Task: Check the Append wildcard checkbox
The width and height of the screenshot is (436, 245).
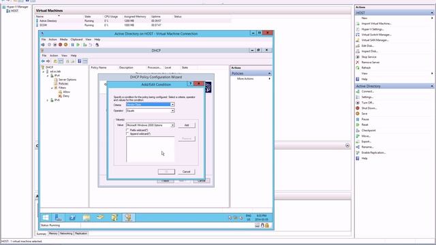Action: click(x=127, y=134)
